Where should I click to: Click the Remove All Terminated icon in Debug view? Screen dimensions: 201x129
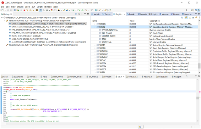pos(79,14)
